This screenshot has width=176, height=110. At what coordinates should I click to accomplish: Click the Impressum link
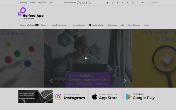(42, 3)
